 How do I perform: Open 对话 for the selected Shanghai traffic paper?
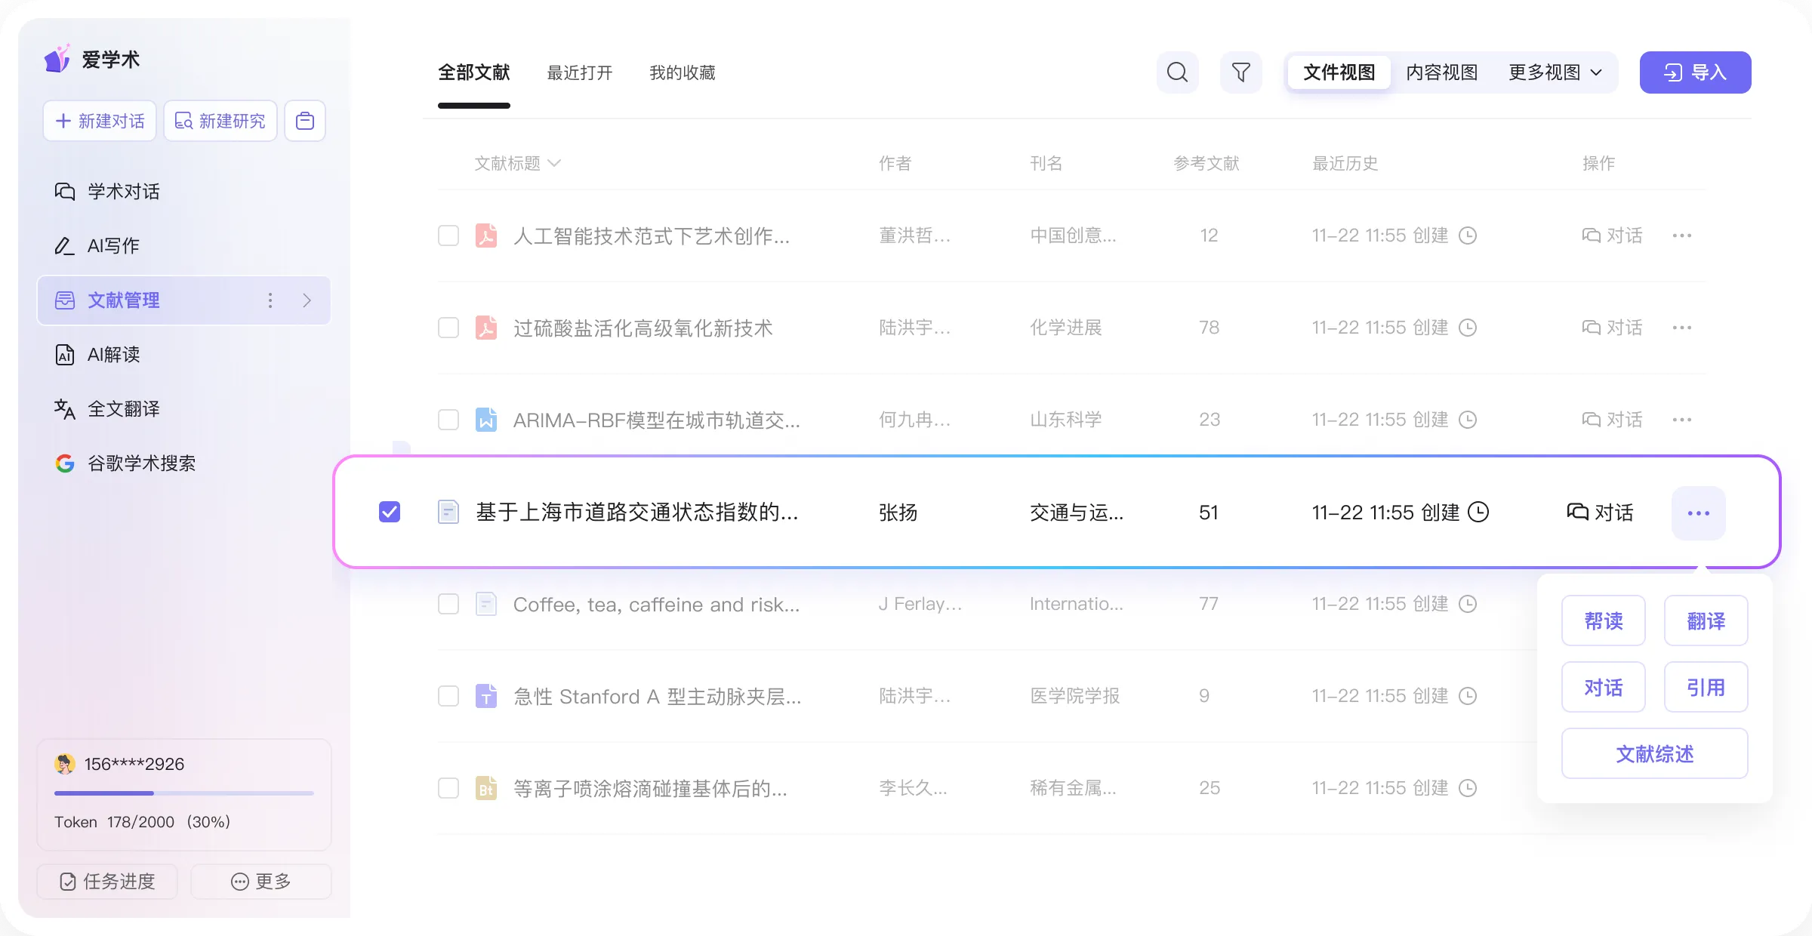[x=1601, y=513]
